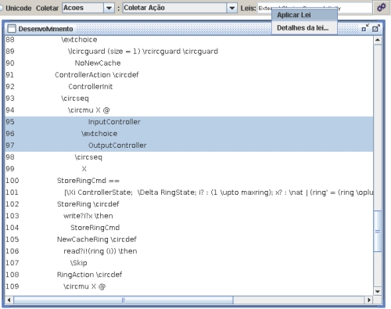
Task: Click line 103 write?i?x \then
Action: pyautogui.click(x=88, y=216)
